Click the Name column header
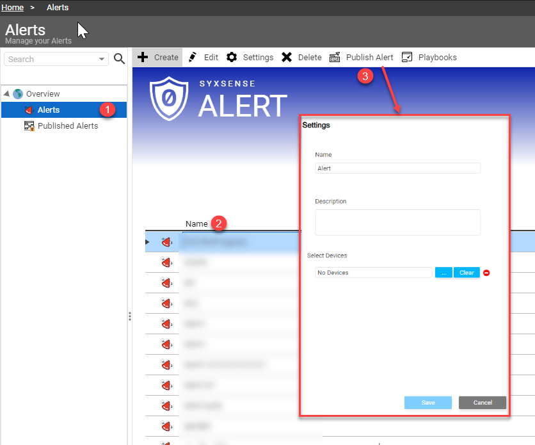This screenshot has width=535, height=445. (196, 223)
